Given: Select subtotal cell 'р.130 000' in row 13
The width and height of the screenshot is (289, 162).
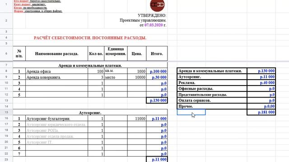Looking at the screenshot, I should [157, 100].
